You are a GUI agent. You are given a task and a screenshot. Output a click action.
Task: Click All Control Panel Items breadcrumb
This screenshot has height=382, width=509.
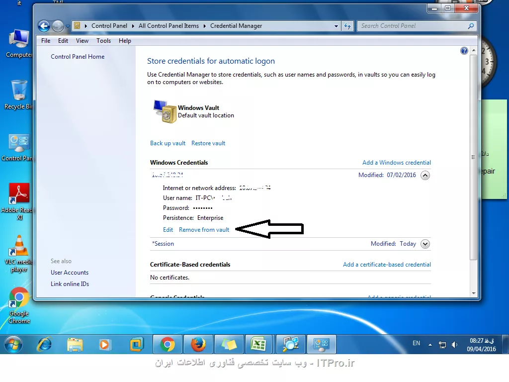click(x=169, y=26)
